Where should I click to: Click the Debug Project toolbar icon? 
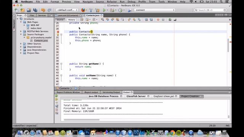pyautogui.click(x=112, y=10)
